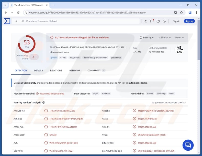Click the Alibaba detection warning icon

134,111
